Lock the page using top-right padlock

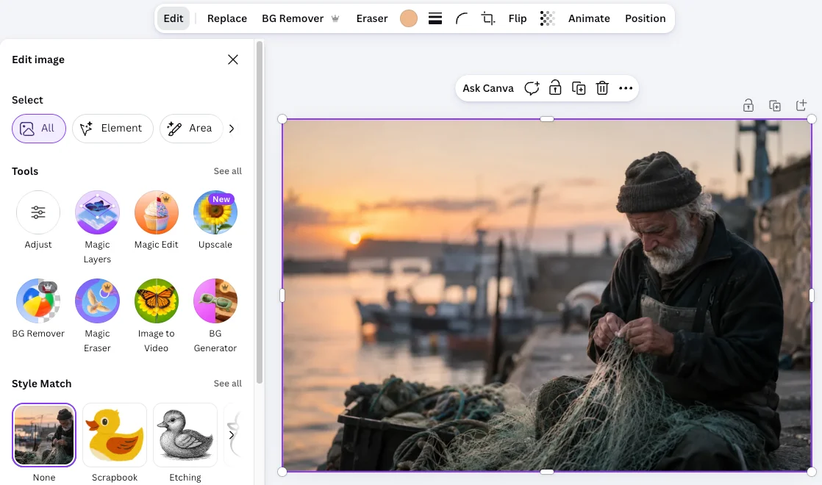coord(748,105)
